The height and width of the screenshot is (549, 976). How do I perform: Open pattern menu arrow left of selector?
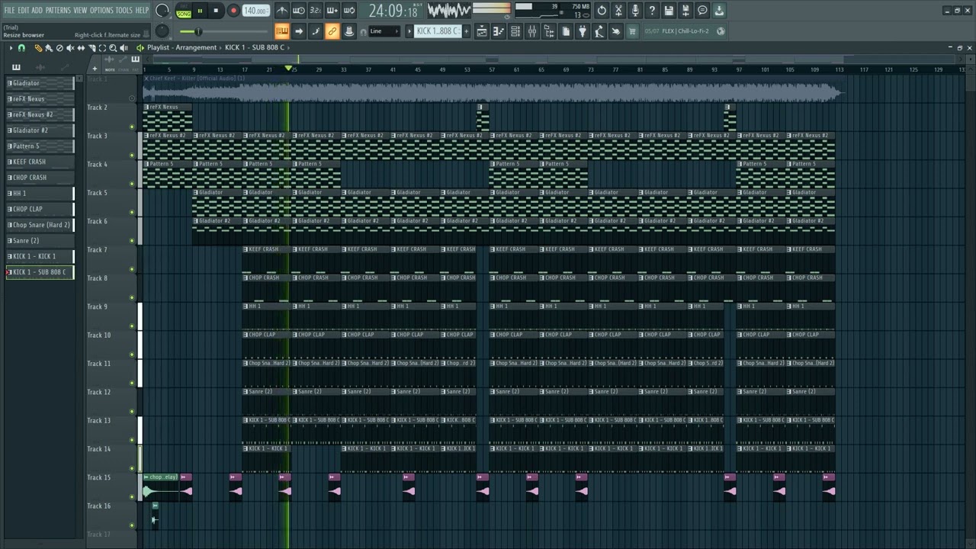(x=409, y=31)
